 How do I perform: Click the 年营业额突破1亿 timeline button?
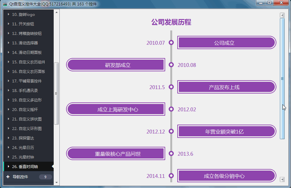(227, 131)
